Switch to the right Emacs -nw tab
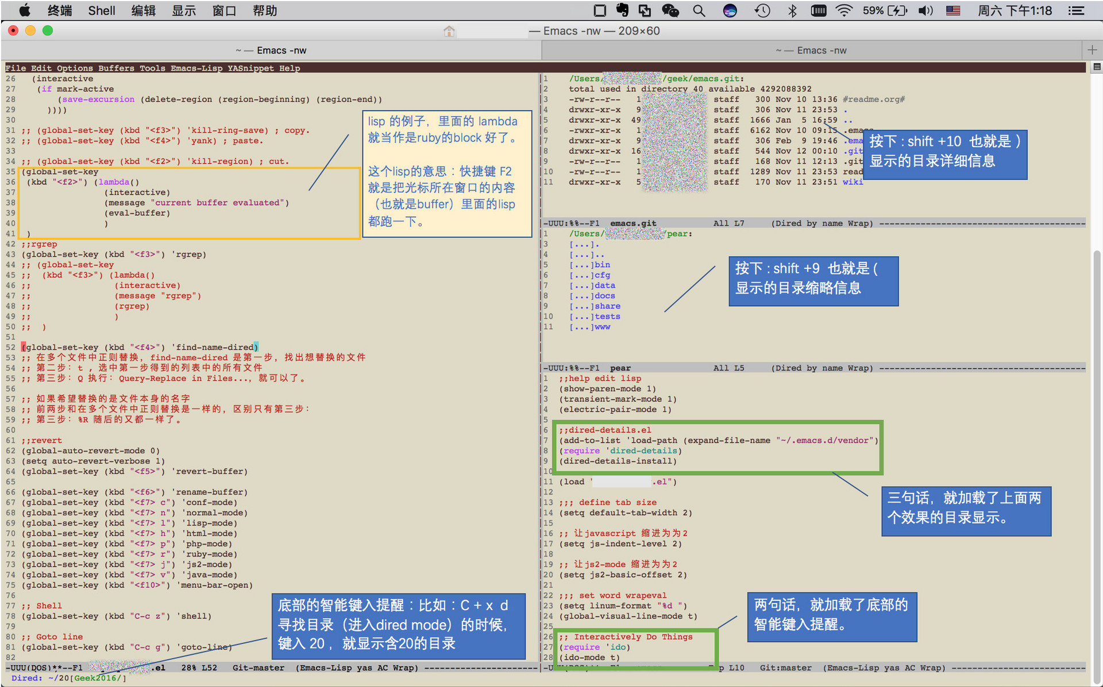The width and height of the screenshot is (1103, 687). (x=811, y=51)
